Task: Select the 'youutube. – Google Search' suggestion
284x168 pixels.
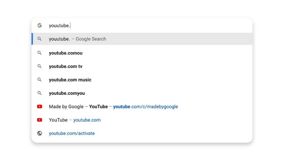Action: tap(142, 39)
